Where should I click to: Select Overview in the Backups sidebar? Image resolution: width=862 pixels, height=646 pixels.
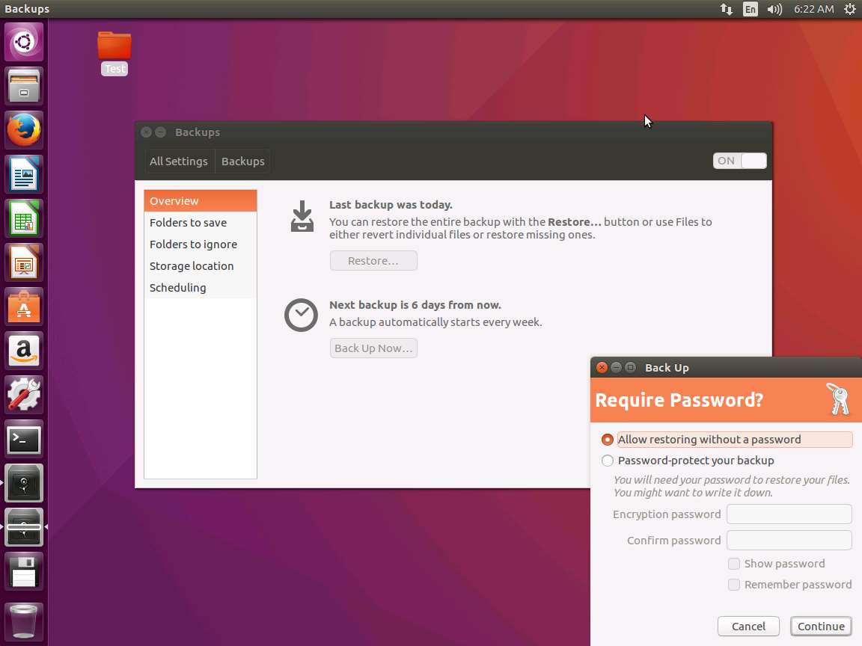point(200,201)
